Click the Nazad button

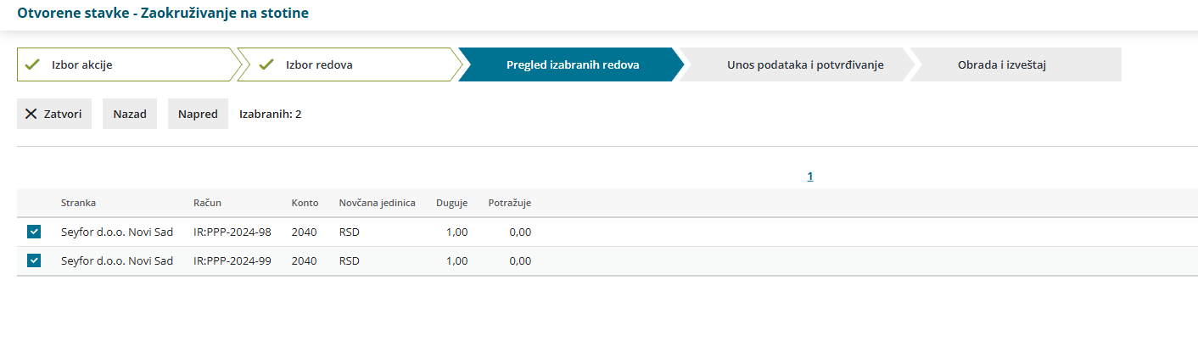click(x=130, y=114)
